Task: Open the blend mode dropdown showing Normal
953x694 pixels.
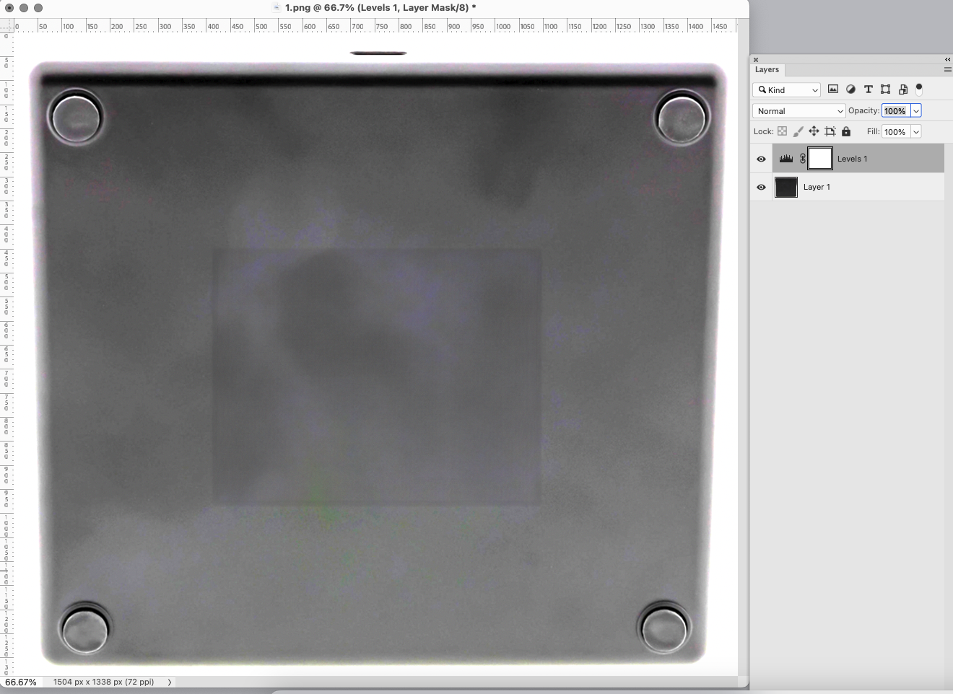Action: click(x=798, y=110)
